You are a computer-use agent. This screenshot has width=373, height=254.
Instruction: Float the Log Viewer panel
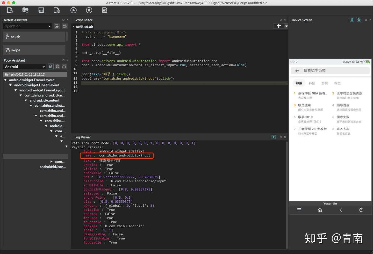pyautogui.click(x=281, y=137)
